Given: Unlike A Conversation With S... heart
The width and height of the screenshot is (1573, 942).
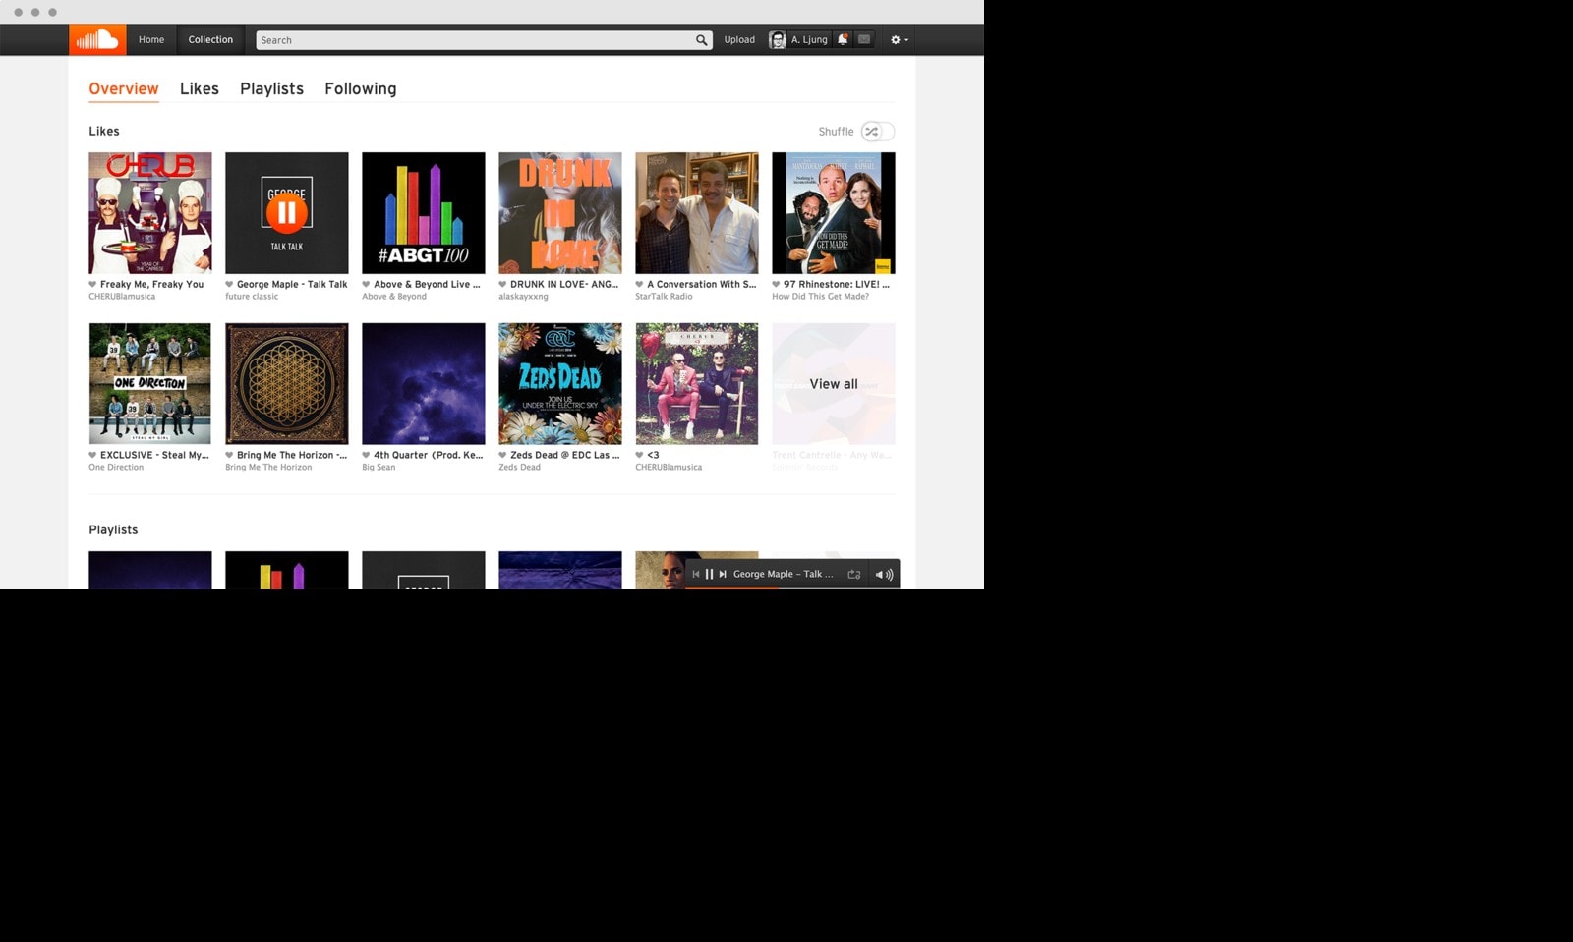Looking at the screenshot, I should [x=639, y=285].
